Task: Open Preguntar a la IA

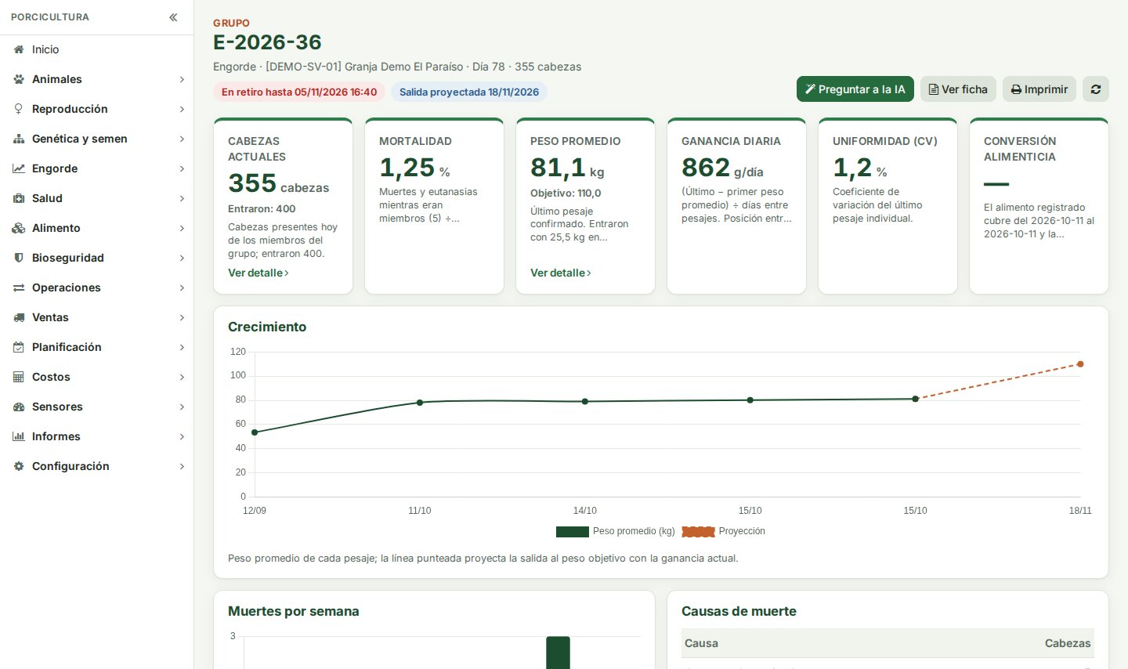Action: click(x=855, y=89)
